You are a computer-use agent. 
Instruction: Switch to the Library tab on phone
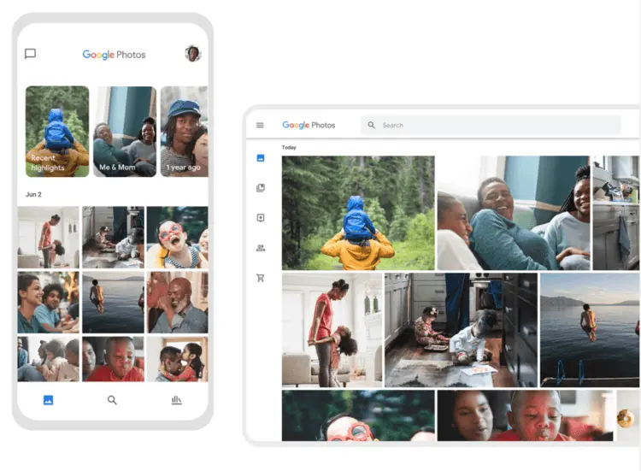176,400
